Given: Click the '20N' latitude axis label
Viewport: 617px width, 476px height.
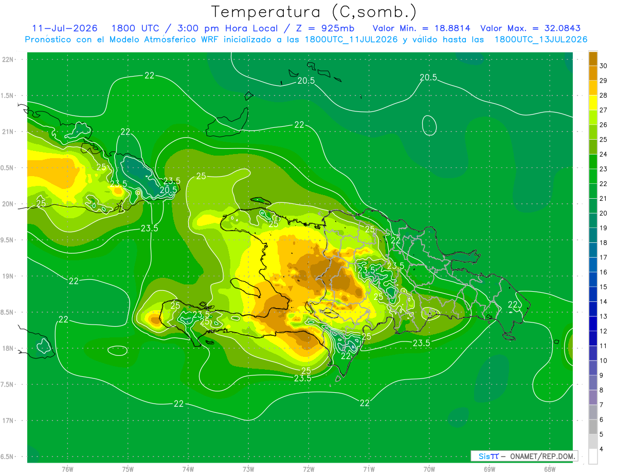Looking at the screenshot, I should (x=7, y=204).
